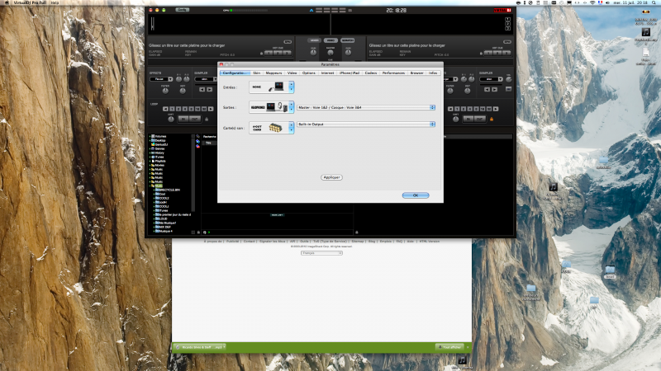Click the Appliquer button

[331, 177]
